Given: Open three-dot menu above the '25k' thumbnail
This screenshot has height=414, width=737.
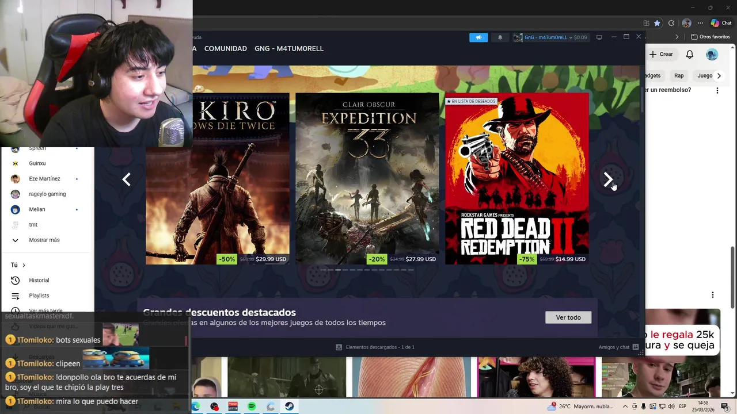Looking at the screenshot, I should tap(712, 295).
